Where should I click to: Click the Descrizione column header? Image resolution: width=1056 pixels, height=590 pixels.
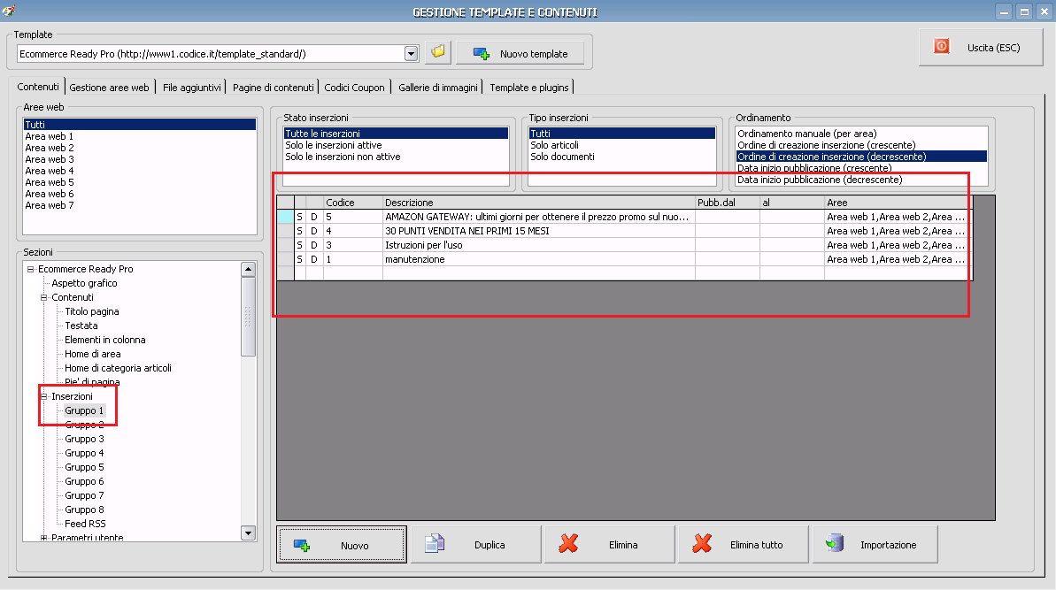[x=539, y=203]
